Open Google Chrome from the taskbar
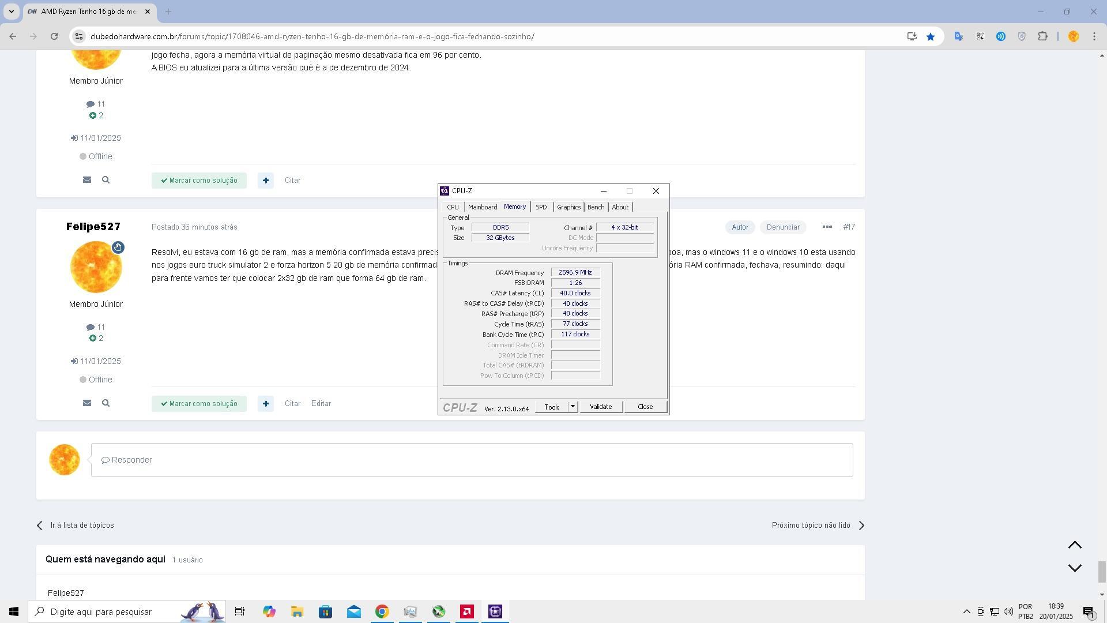Image resolution: width=1107 pixels, height=623 pixels. click(x=382, y=611)
